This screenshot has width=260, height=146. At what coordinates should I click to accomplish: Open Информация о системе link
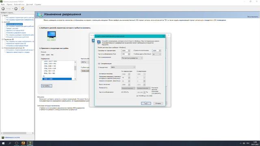[12, 137]
